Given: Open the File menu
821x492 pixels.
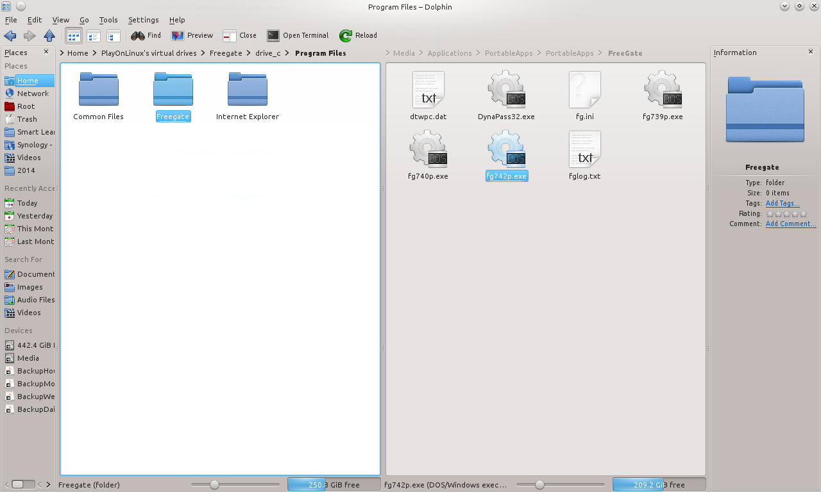Looking at the screenshot, I should (11, 20).
